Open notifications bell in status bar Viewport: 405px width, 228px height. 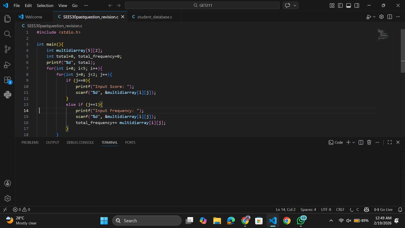(400, 210)
